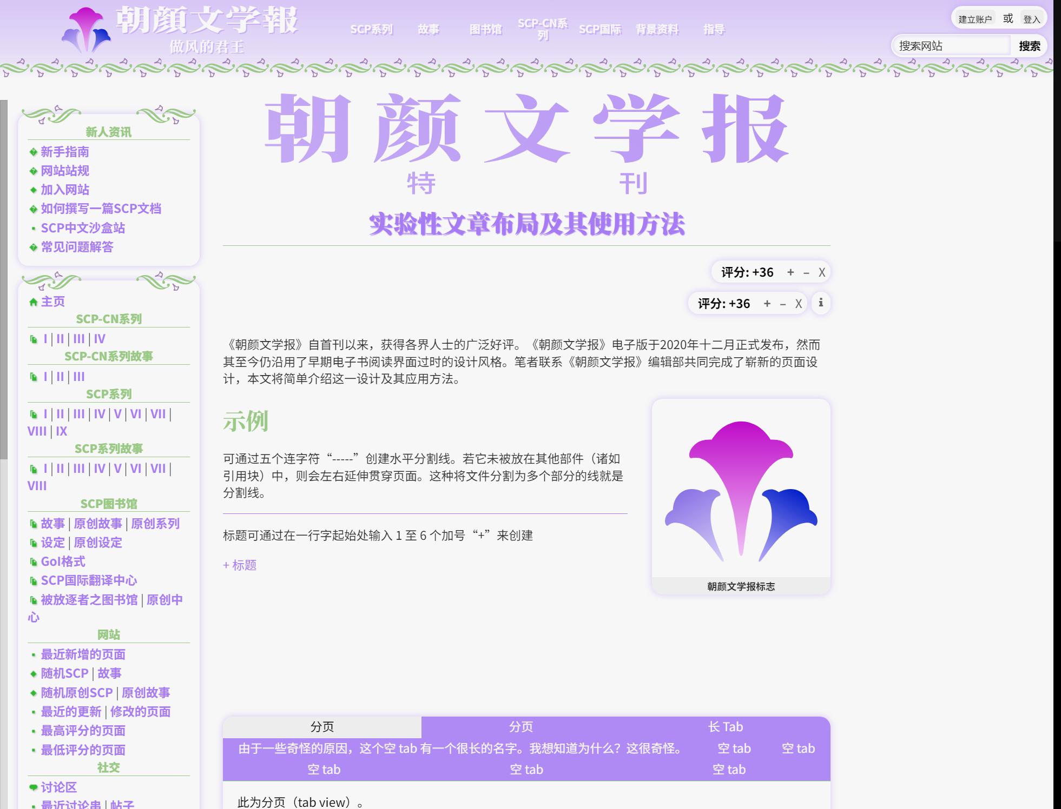Click the info icon beside rating module
1061x809 pixels.
820,303
